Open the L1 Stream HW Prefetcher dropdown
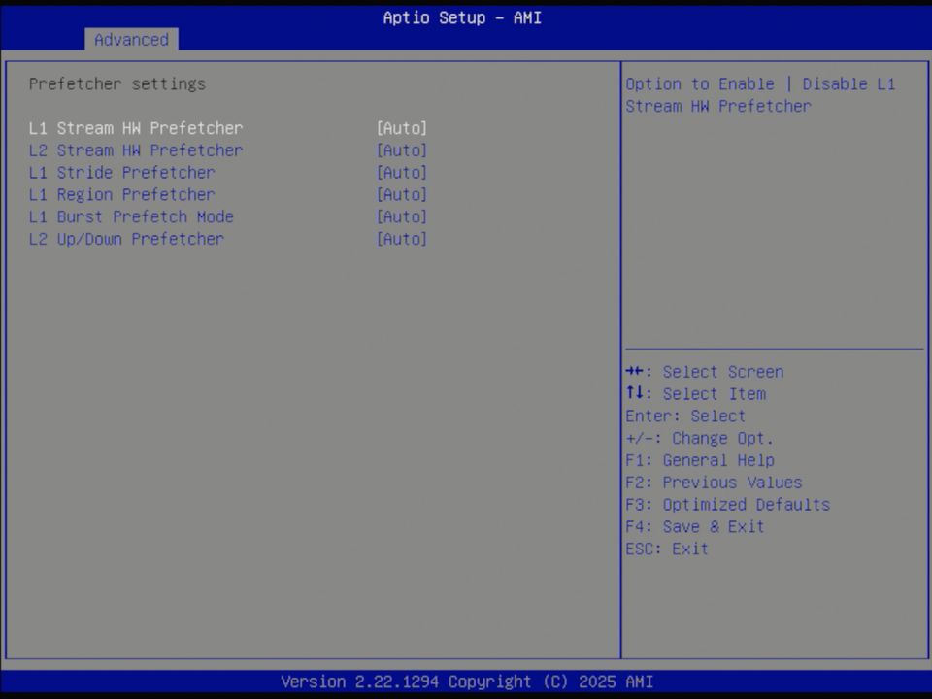 (x=402, y=128)
